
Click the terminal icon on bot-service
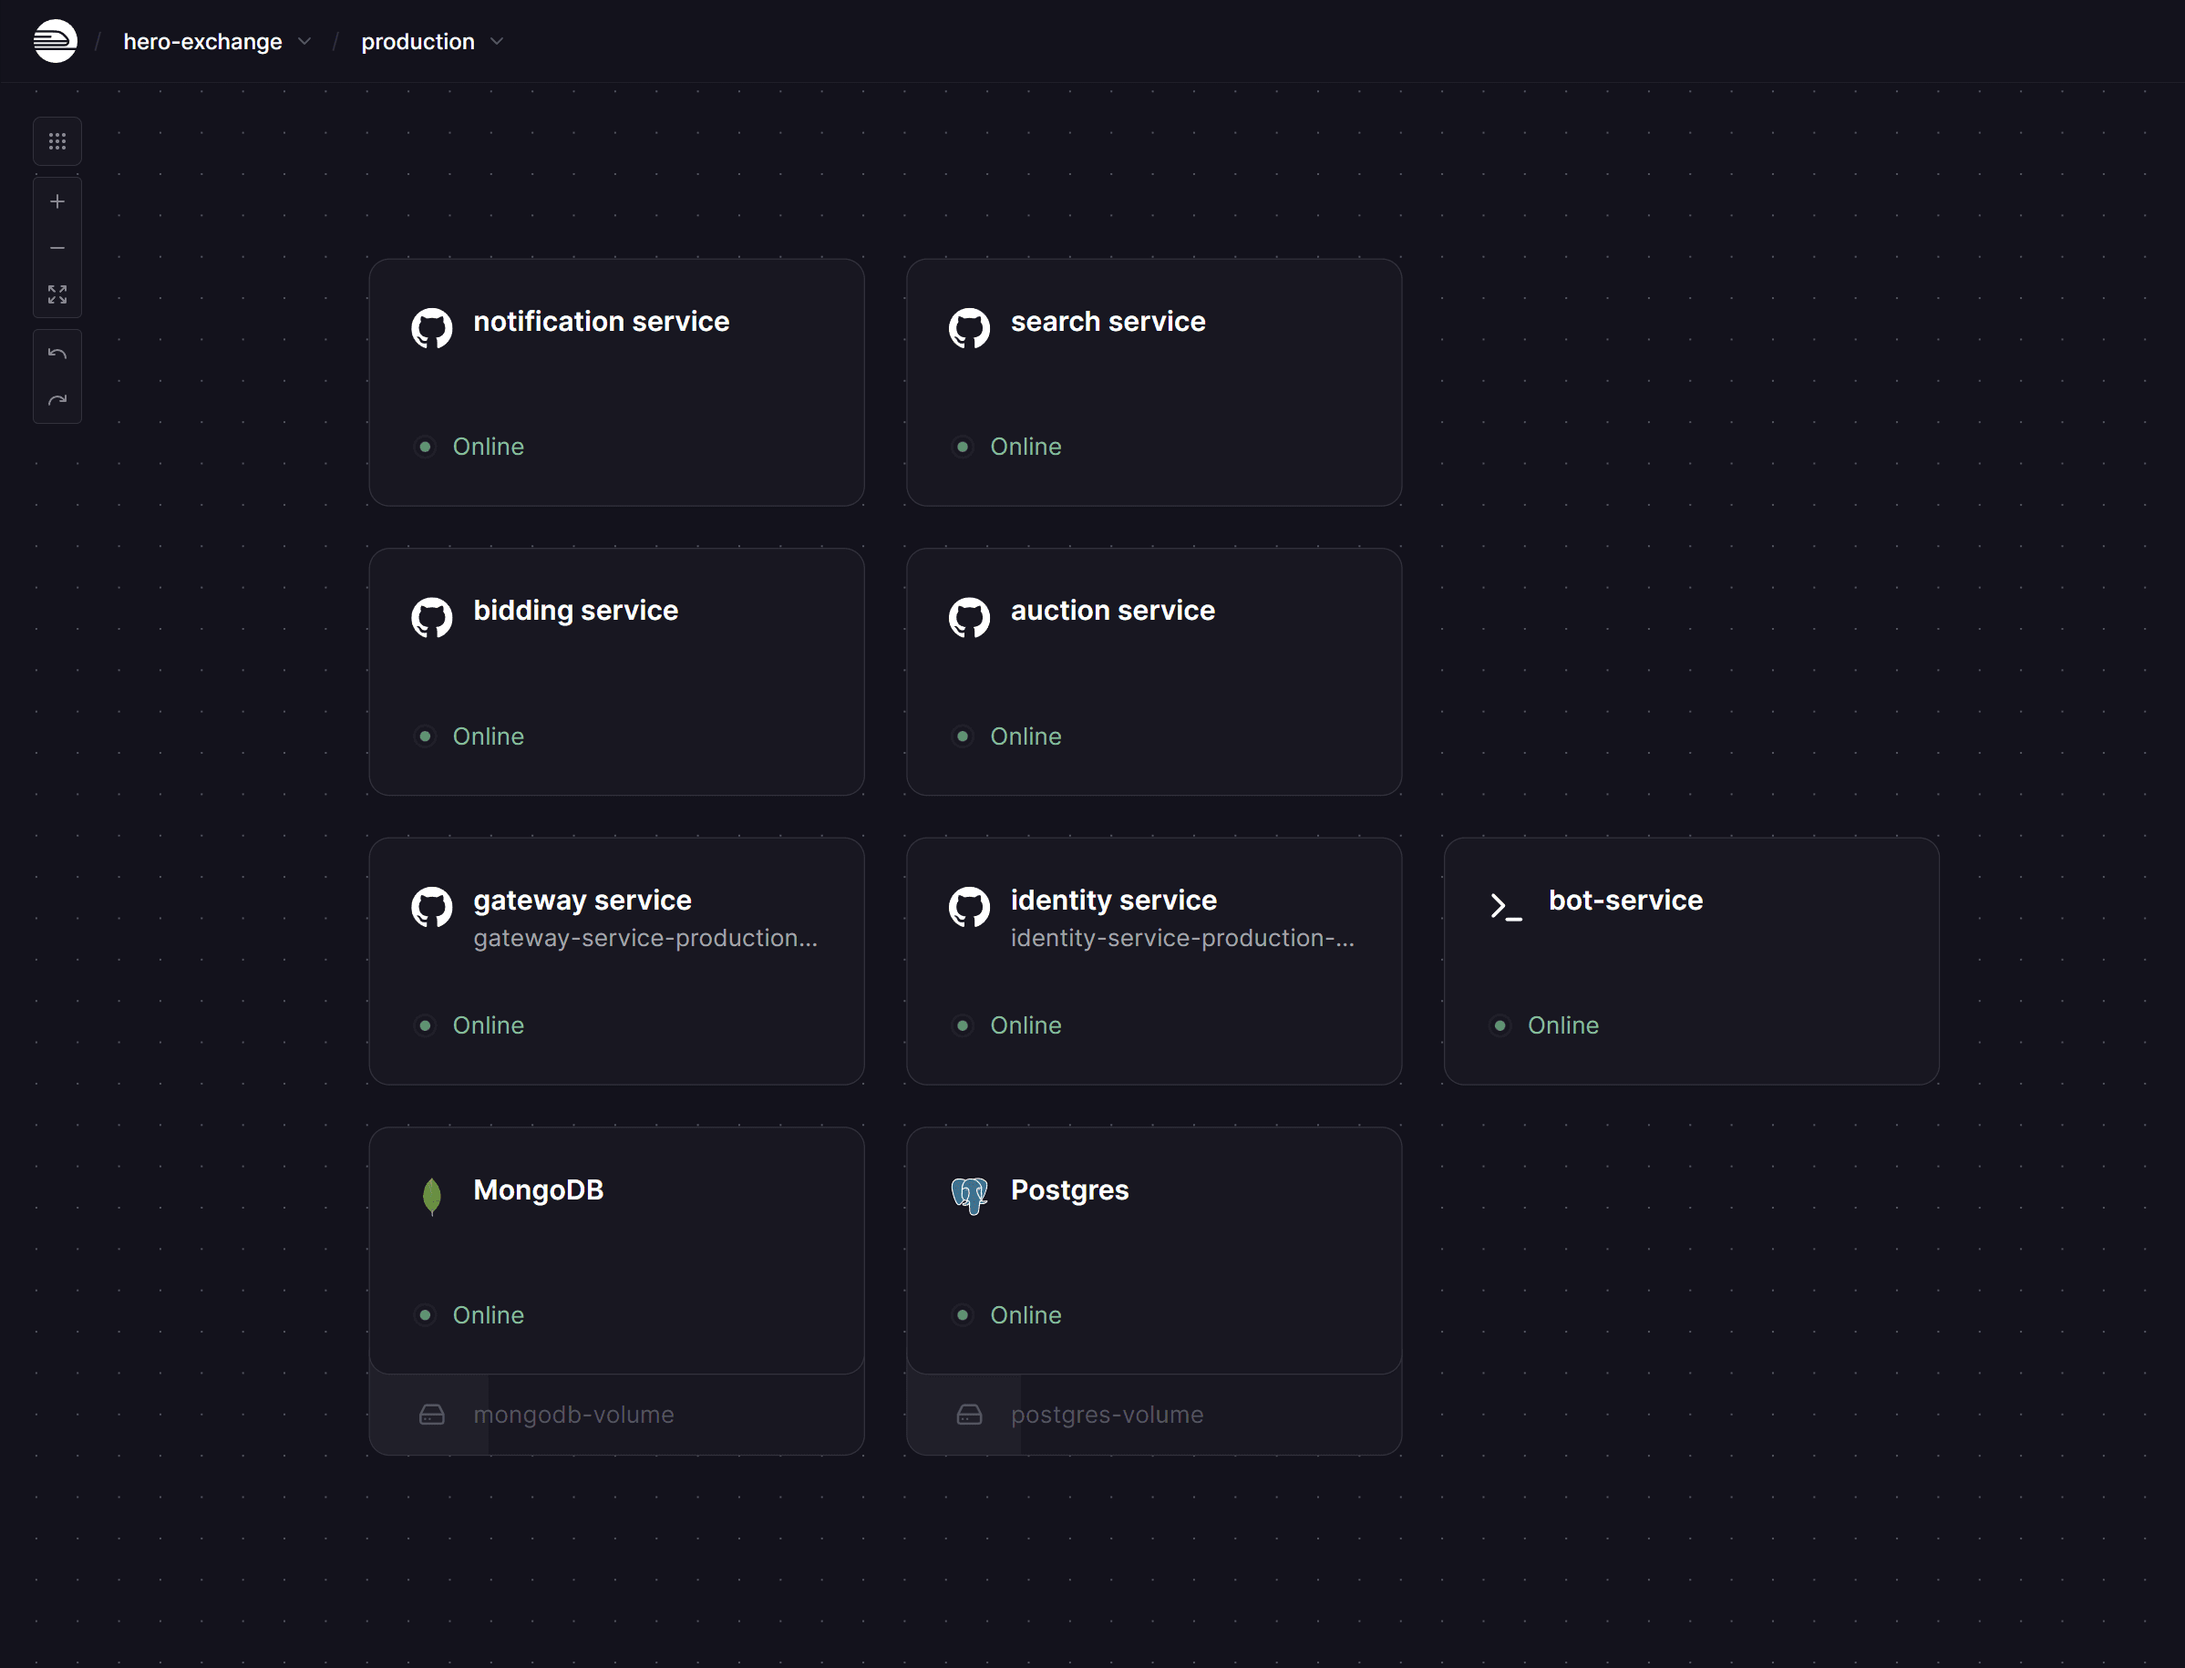tap(1507, 907)
